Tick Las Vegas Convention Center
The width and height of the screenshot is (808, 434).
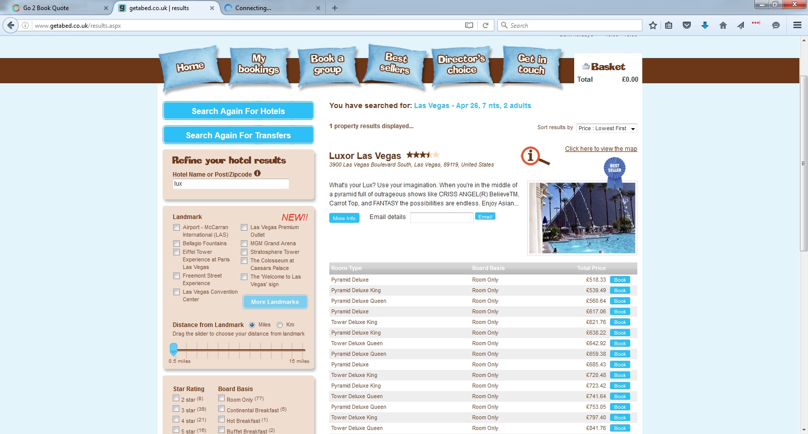[x=176, y=292]
